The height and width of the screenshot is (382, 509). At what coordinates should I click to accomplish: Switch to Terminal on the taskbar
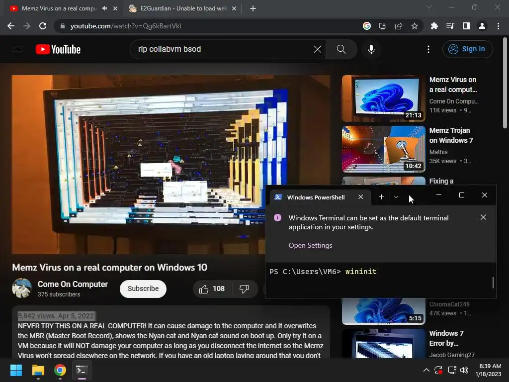click(x=82, y=370)
